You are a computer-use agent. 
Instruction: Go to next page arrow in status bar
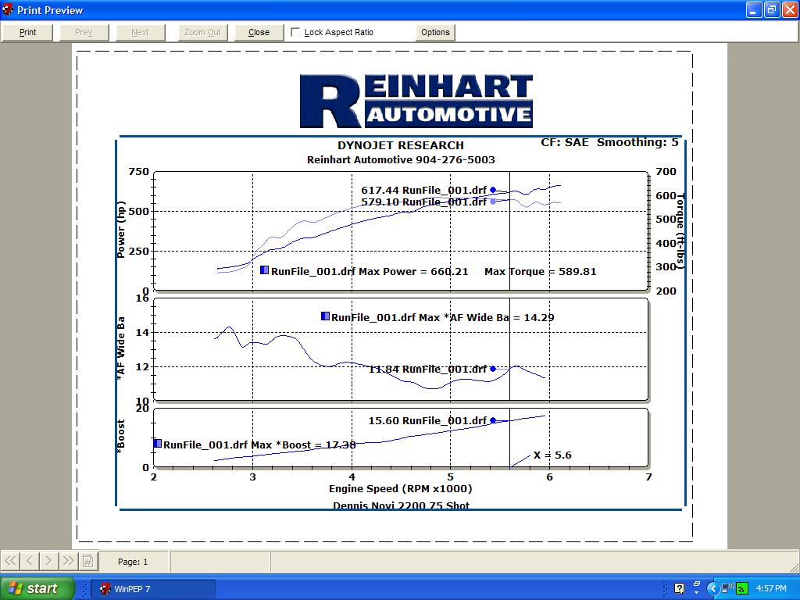(48, 561)
